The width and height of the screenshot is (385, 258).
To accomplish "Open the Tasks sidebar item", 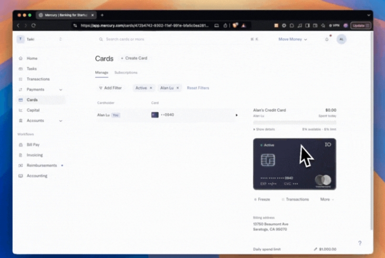I will (31, 69).
